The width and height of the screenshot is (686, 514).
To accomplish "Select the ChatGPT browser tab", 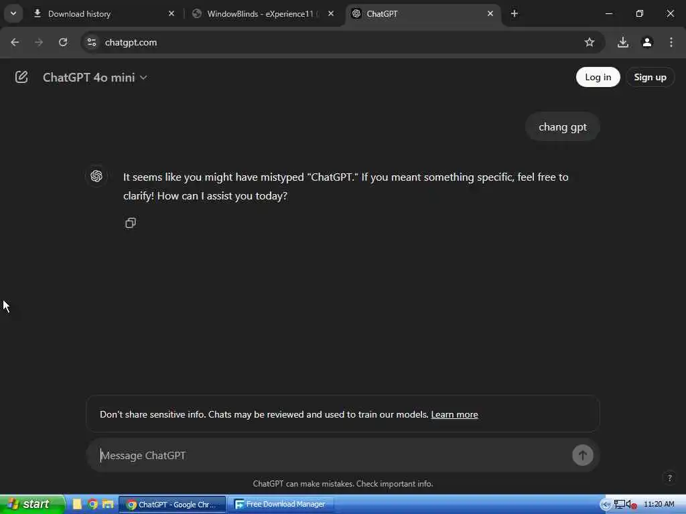I will [x=423, y=14].
